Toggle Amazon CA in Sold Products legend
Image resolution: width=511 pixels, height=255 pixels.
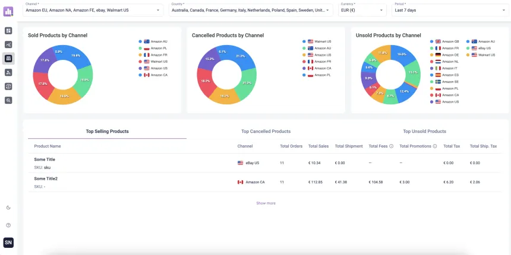point(153,75)
